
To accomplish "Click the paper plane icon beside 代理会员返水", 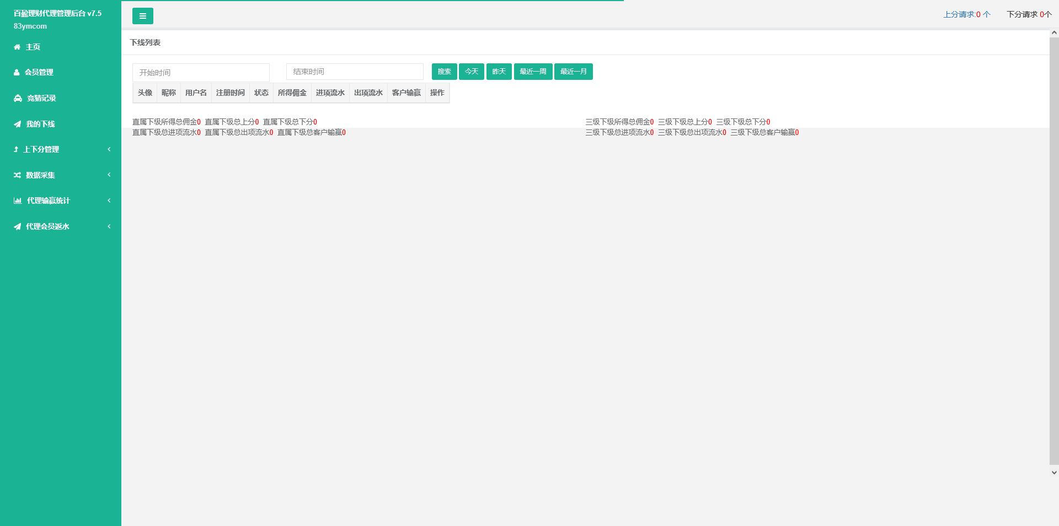I will pos(17,227).
